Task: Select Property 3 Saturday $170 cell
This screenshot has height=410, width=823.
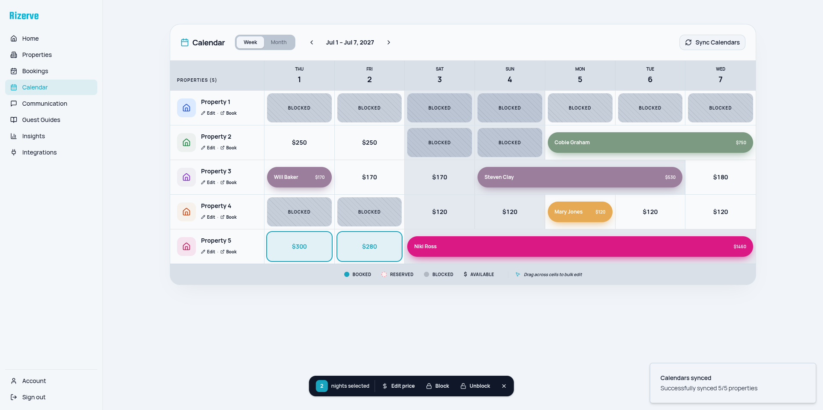Action: 439,177
